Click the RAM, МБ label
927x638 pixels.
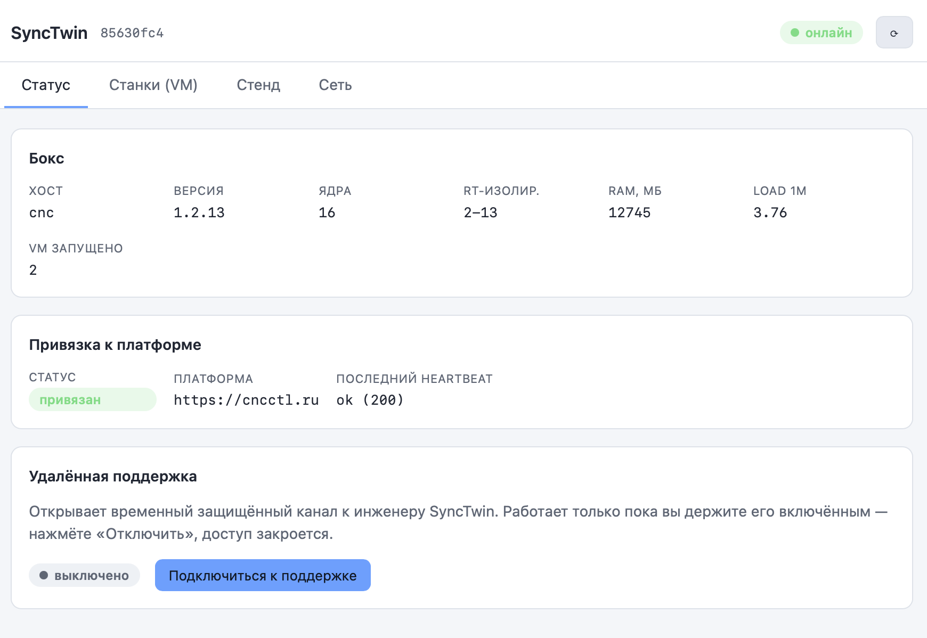pyautogui.click(x=635, y=191)
